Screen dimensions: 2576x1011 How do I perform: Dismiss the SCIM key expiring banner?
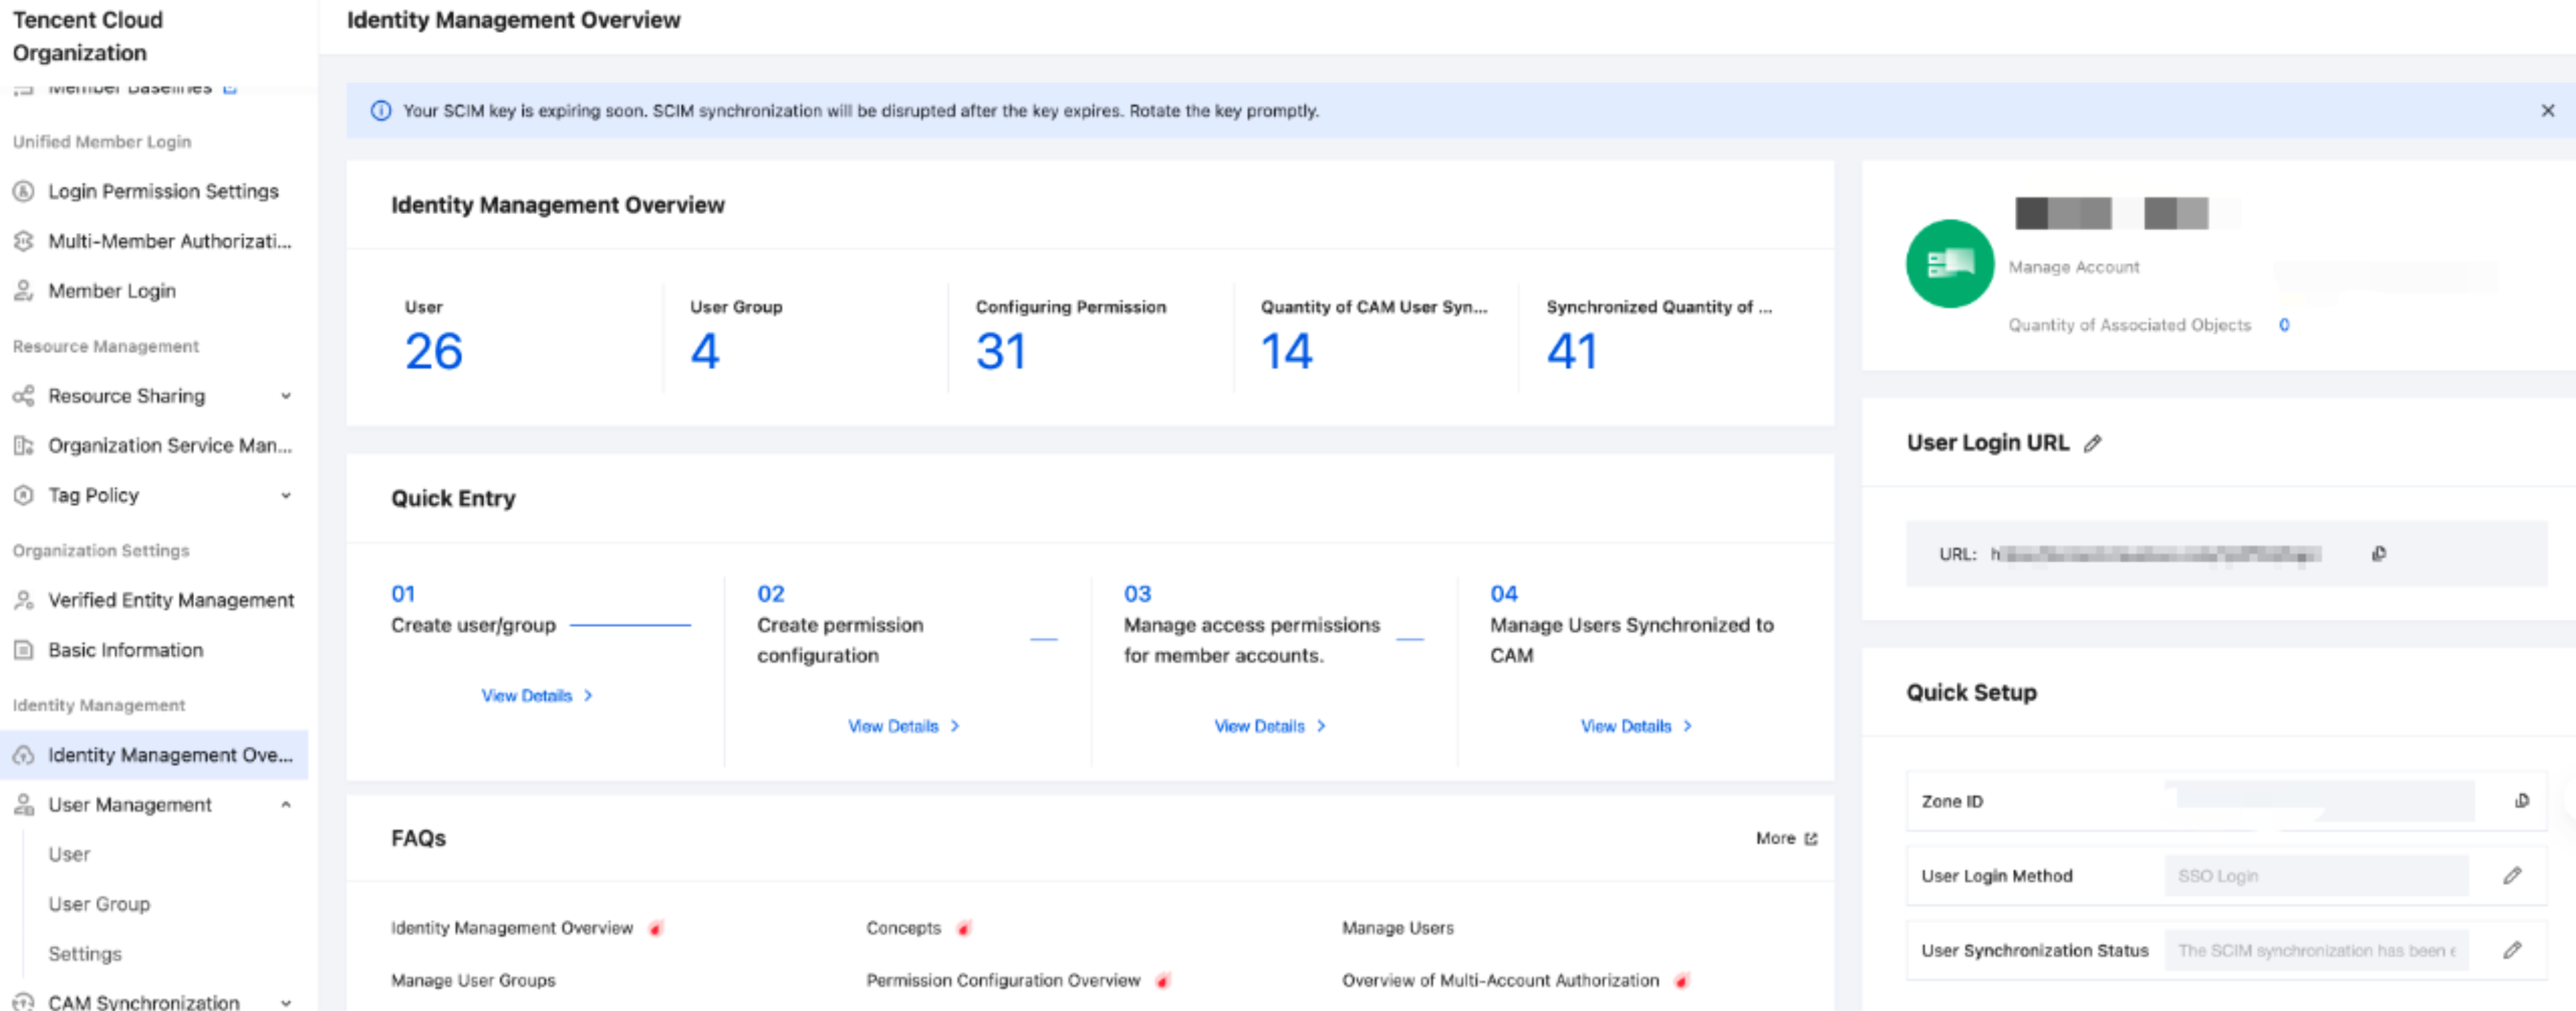click(x=2547, y=111)
